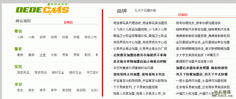The height and width of the screenshot is (99, 236).
Task: Open the 稻草人皮具加盟 article
Action: [x=140, y=94]
